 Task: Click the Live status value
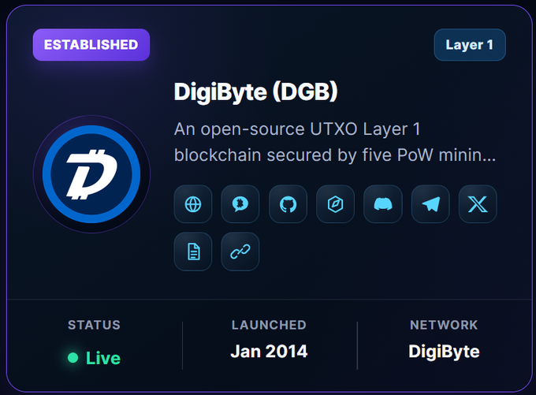pyautogui.click(x=103, y=358)
